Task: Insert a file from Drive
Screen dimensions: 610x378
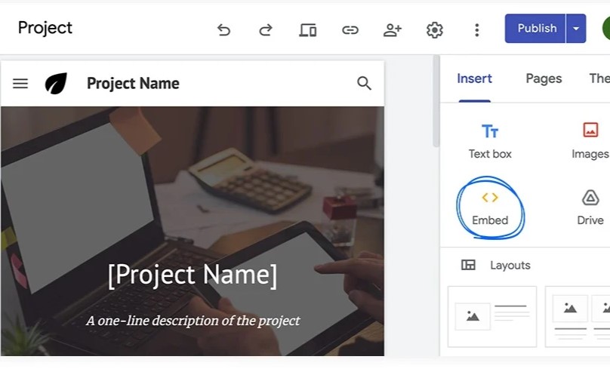Action: click(x=590, y=207)
